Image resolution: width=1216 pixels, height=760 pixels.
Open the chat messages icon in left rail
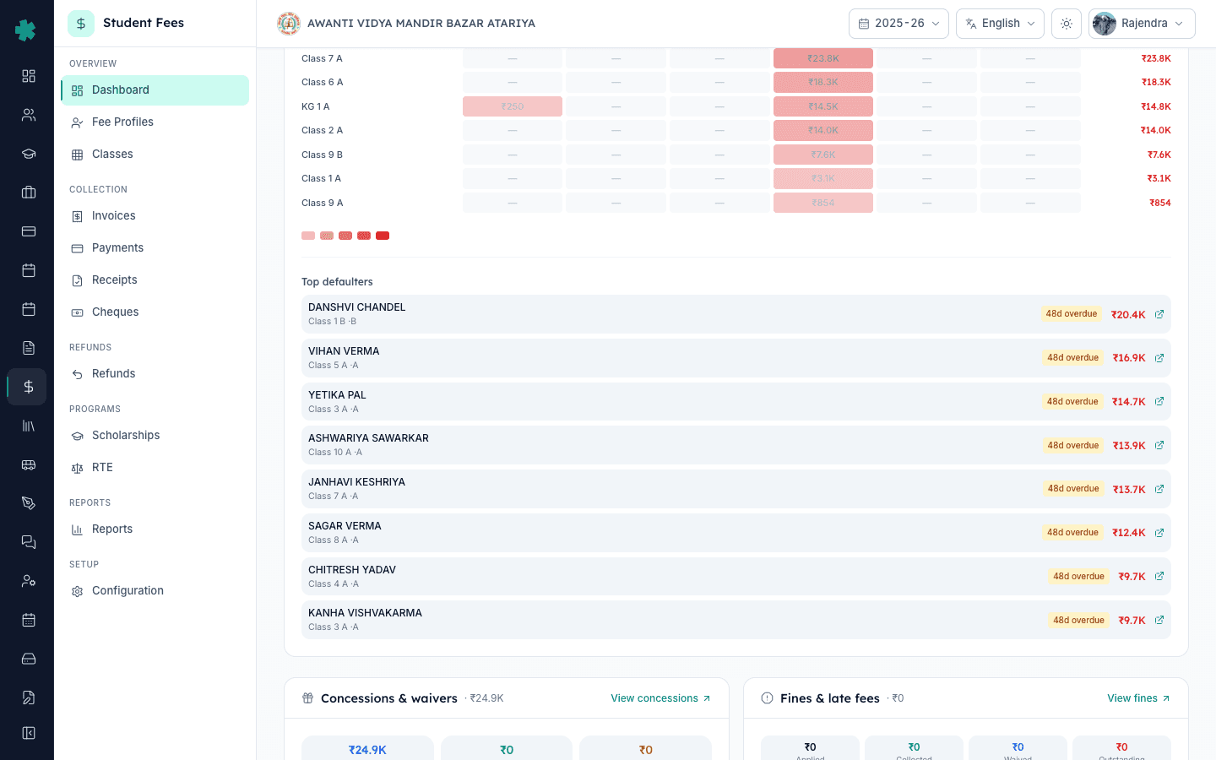29,542
